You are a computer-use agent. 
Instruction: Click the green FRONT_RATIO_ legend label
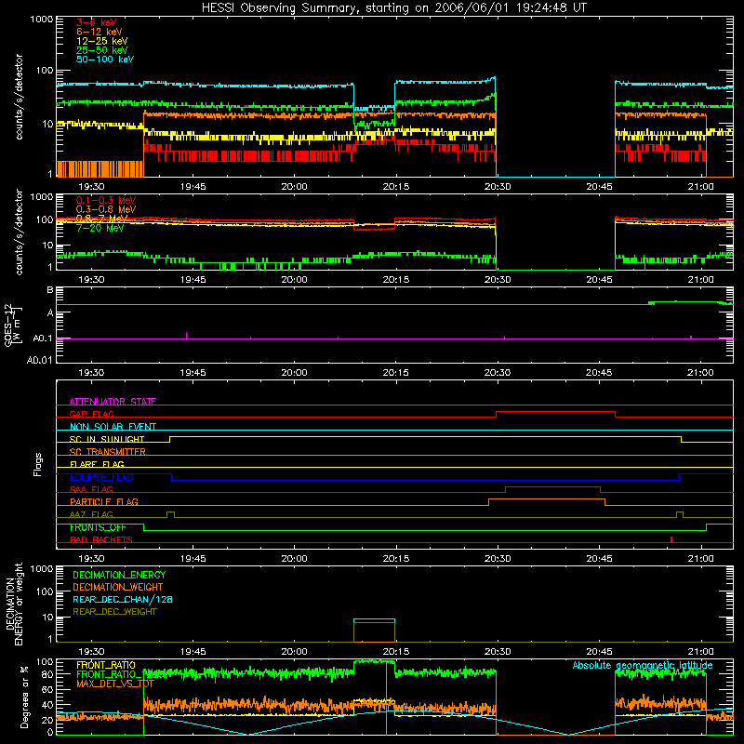[x=111, y=675]
